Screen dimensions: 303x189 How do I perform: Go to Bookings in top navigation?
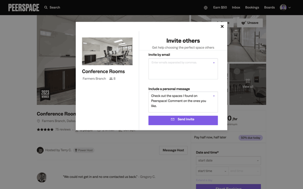coord(252,8)
